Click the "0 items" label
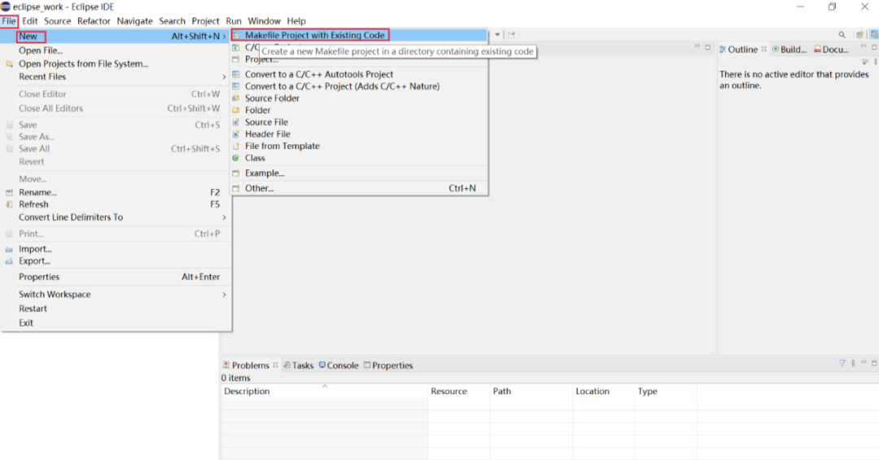The width and height of the screenshot is (879, 460). click(x=235, y=378)
